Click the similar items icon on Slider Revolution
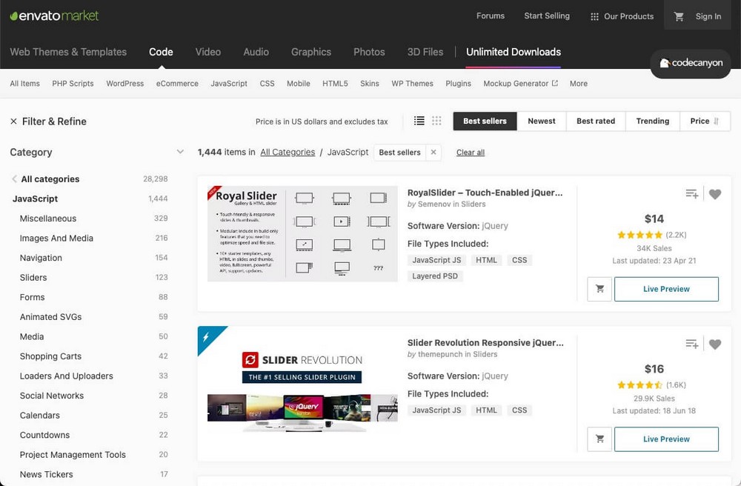741x486 pixels. pos(691,344)
